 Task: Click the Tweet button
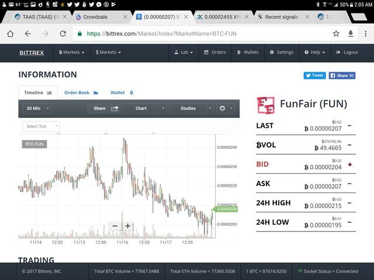tap(314, 75)
